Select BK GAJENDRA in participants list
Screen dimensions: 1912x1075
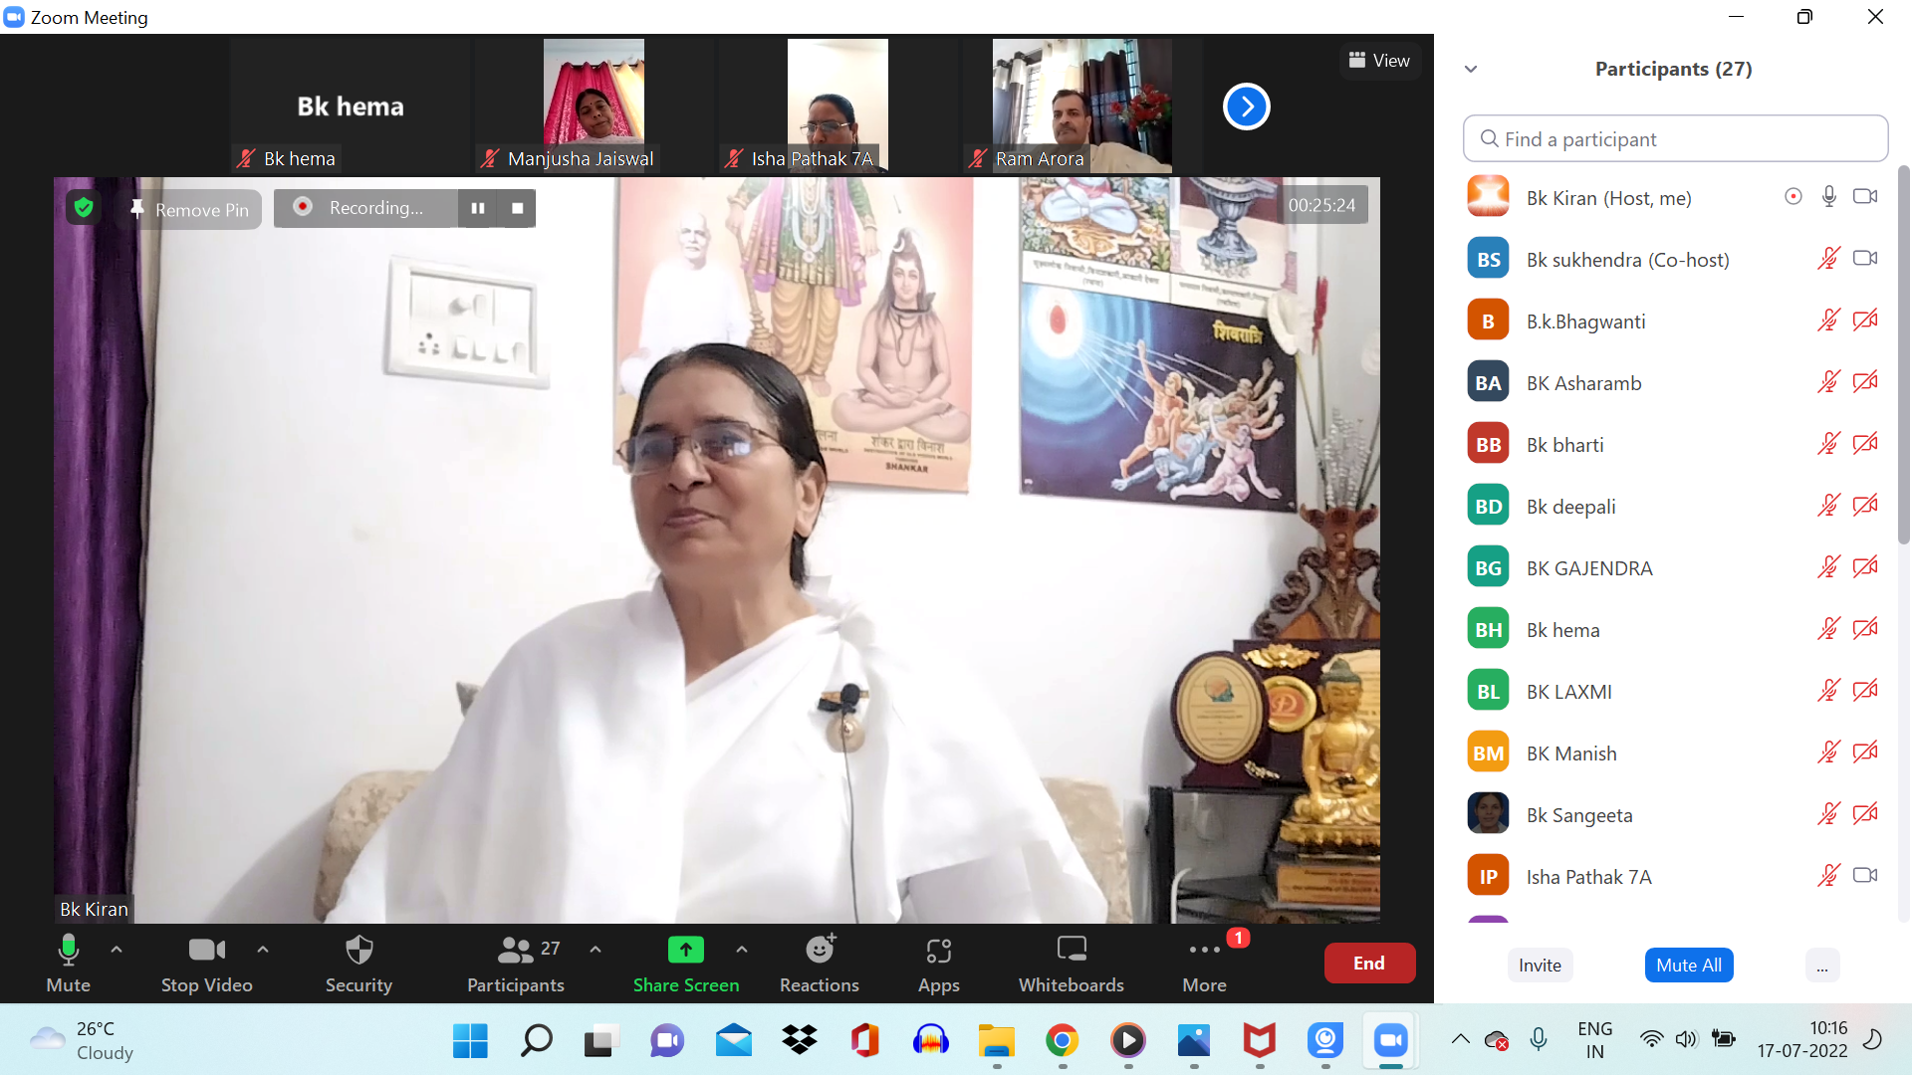[1675, 568]
